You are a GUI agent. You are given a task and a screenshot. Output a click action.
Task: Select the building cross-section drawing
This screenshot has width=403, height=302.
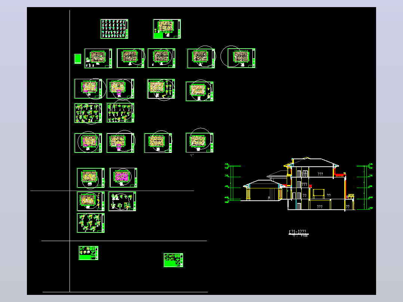(299, 184)
